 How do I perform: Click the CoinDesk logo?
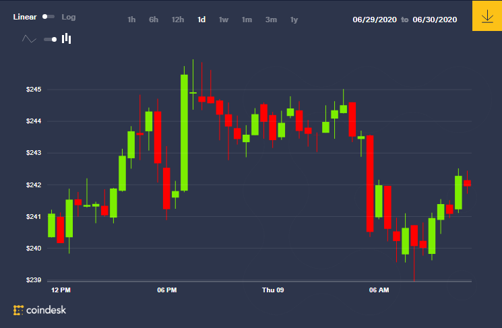[40, 310]
